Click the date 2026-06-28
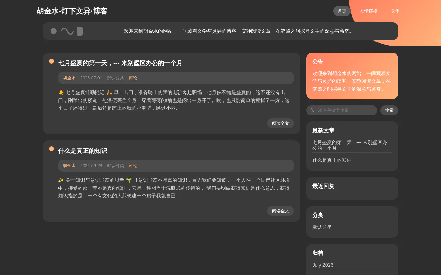This screenshot has width=441, height=275. pyautogui.click(x=91, y=166)
